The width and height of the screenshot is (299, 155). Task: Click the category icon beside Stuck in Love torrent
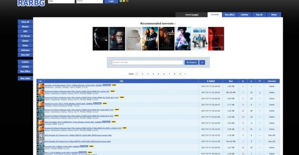(40, 104)
